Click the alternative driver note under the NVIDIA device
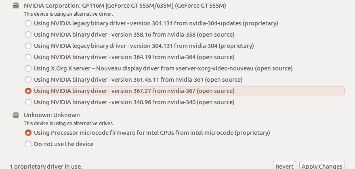Screen dimensions: 355x169 (68, 14)
